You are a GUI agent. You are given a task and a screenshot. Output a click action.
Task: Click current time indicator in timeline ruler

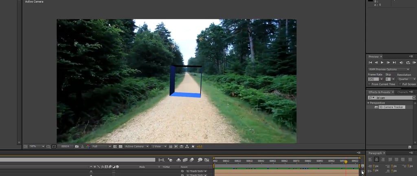pyautogui.click(x=346, y=162)
